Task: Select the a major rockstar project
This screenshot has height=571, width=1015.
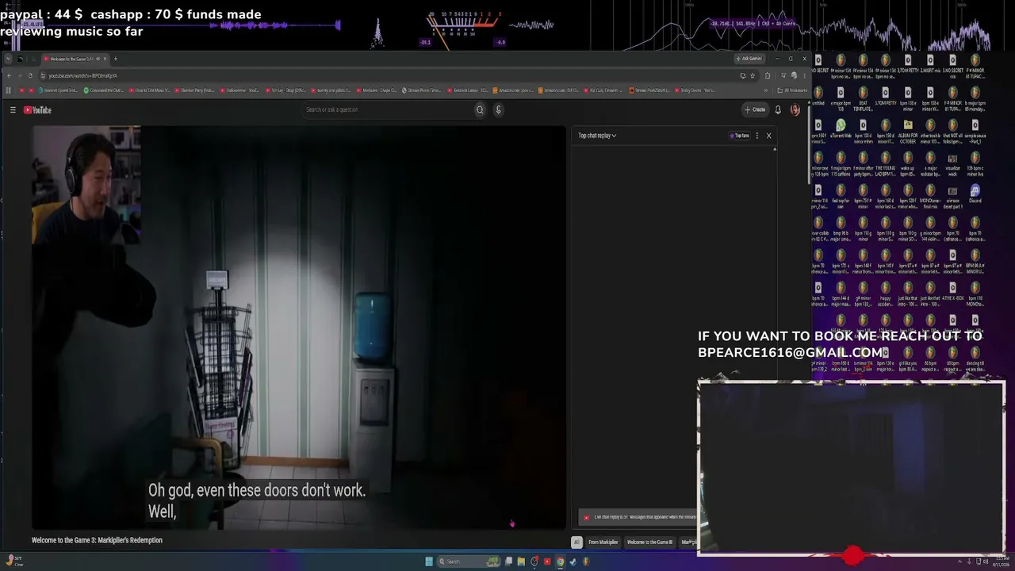Action: pyautogui.click(x=930, y=163)
